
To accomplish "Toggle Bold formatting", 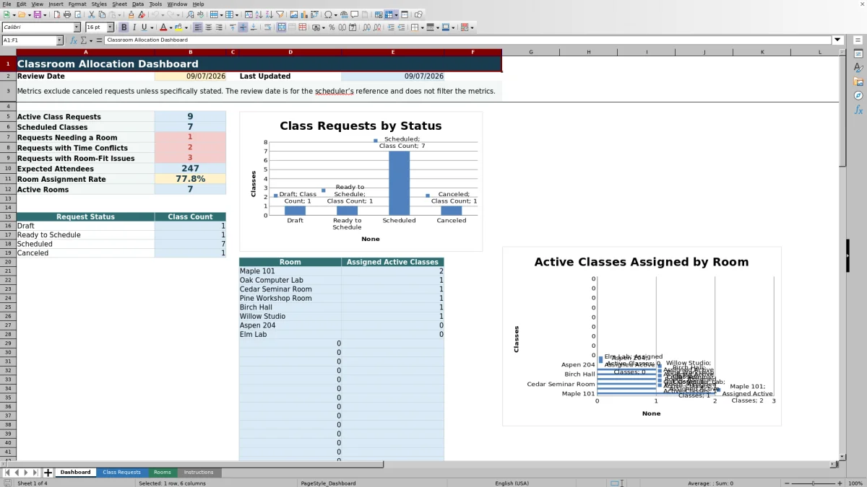I will point(124,27).
